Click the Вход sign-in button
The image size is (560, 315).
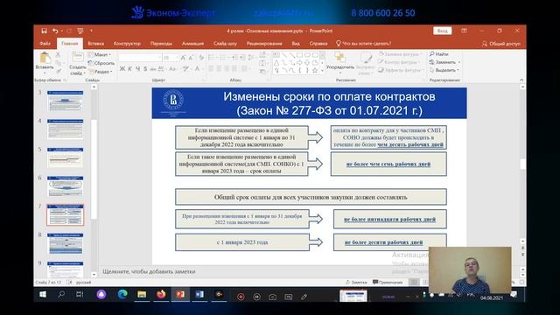click(443, 31)
